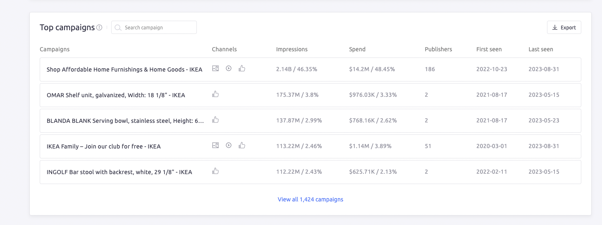Select the IKEA Family club campaign name
This screenshot has width=602, height=225.
pos(103,146)
